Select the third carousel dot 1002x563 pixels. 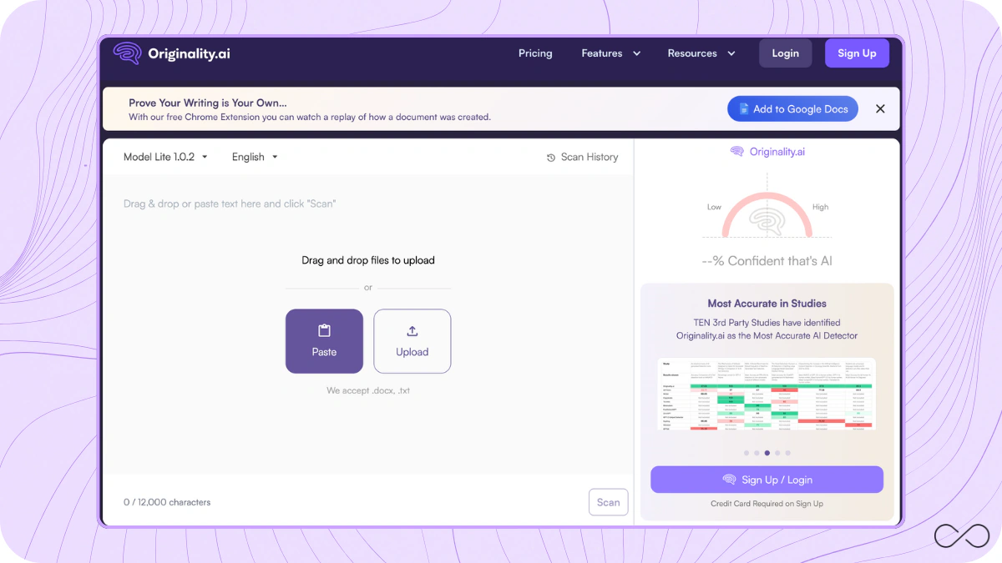[767, 453]
